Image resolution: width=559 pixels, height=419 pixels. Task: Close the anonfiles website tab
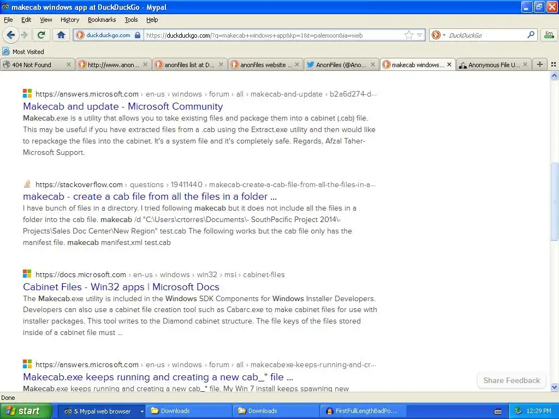coord(297,64)
